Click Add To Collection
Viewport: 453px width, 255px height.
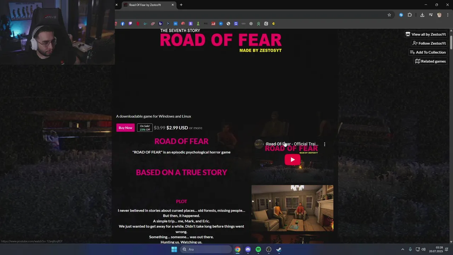click(428, 52)
